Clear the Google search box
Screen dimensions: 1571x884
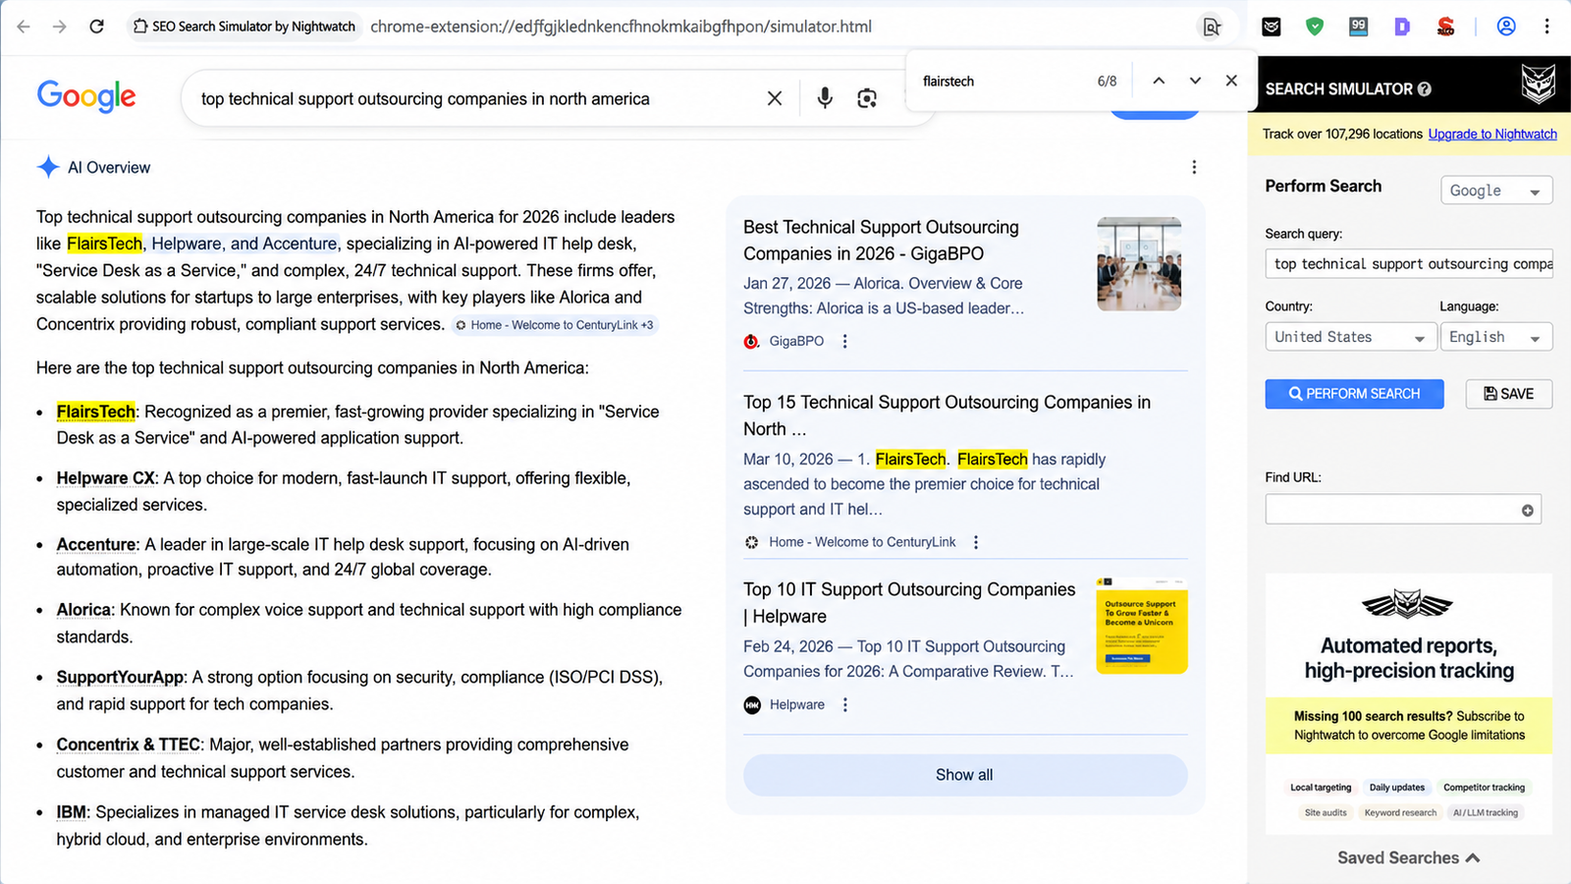[775, 98]
